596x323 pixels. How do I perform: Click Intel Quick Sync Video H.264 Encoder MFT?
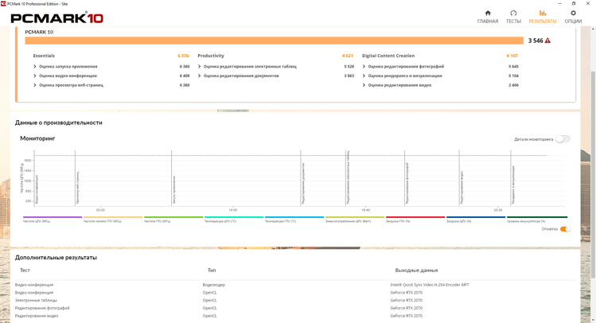click(430, 285)
